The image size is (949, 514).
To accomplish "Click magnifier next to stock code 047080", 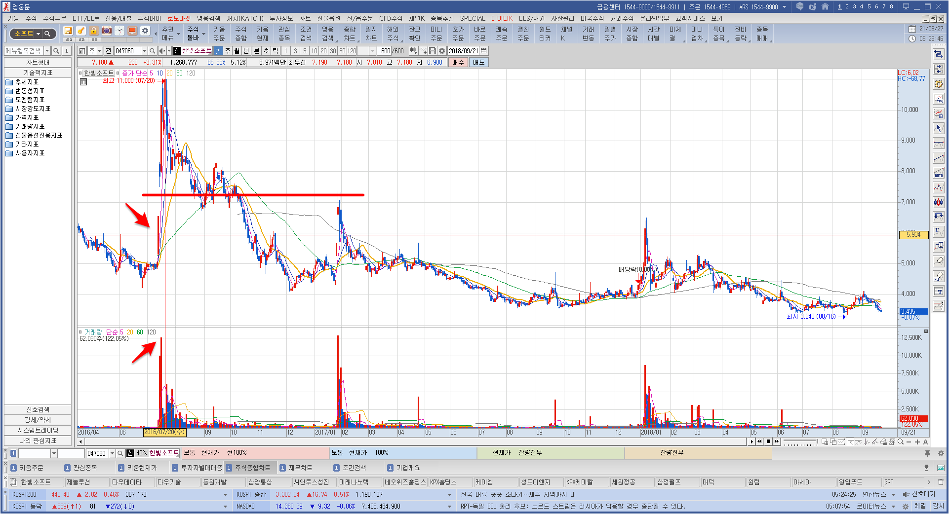I will click(153, 51).
